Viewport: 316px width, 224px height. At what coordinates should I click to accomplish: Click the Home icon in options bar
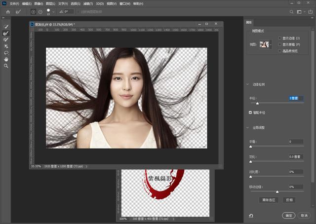coord(8,11)
